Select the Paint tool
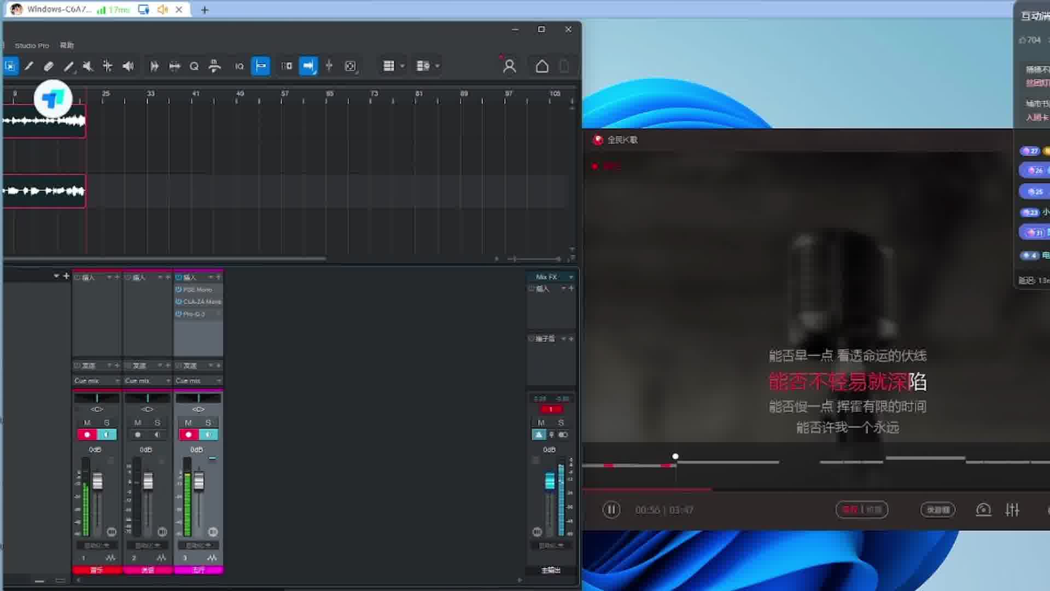The height and width of the screenshot is (591, 1050). [68, 66]
